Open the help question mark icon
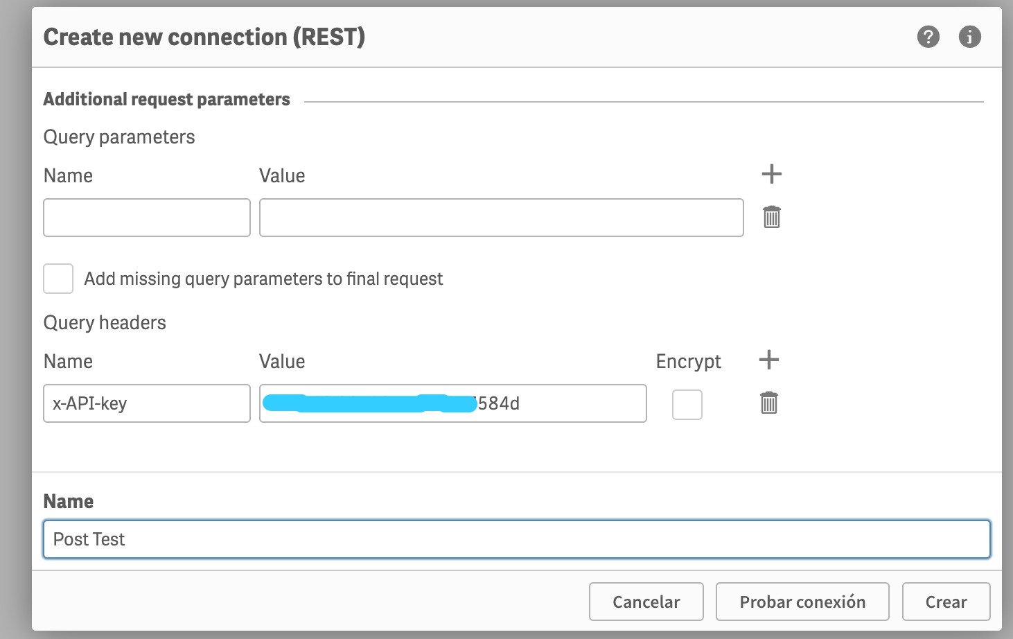 928,37
